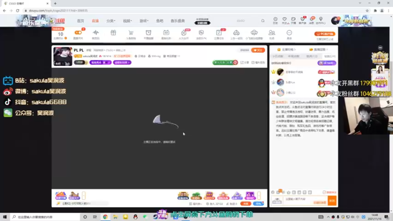Select the 直播 live nav item
The height and width of the screenshot is (221, 393).
[x=95, y=21]
